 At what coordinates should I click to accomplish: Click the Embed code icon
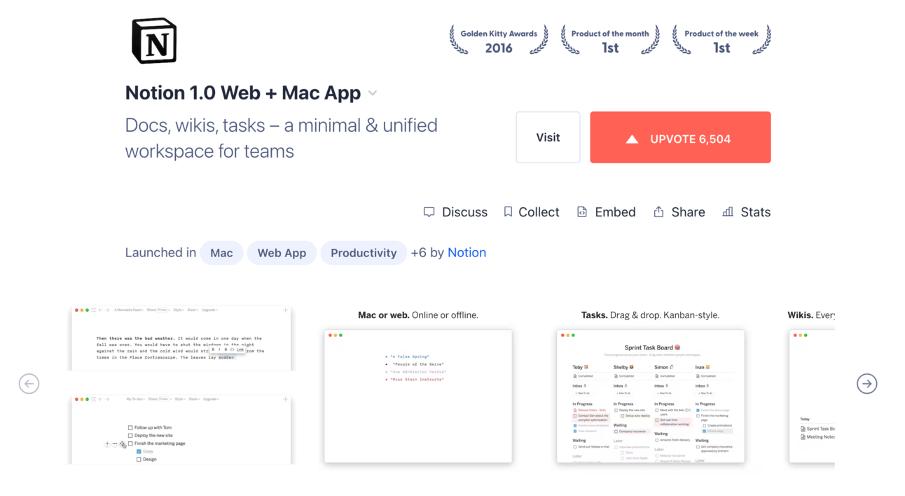[x=581, y=212]
